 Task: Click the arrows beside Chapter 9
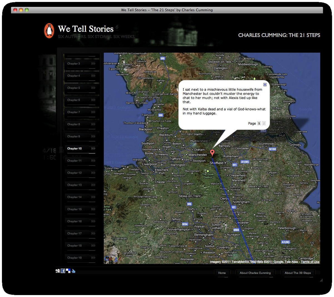coord(93,137)
